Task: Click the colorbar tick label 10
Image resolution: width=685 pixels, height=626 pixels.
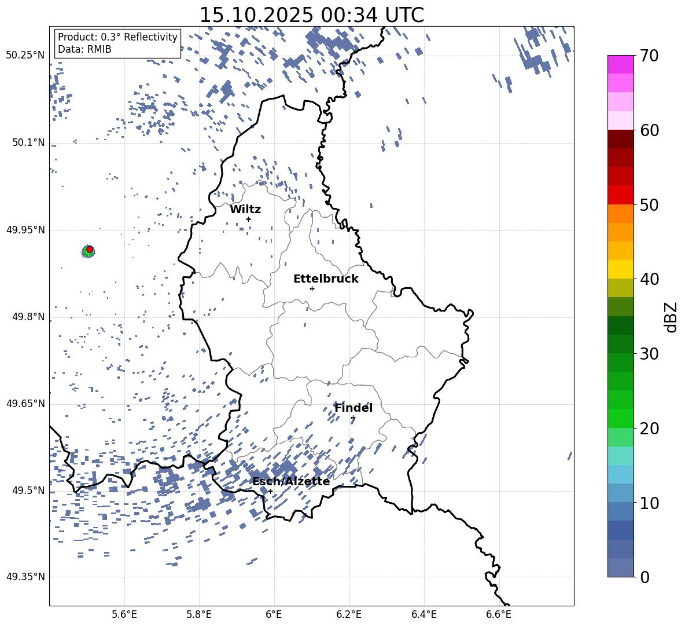Action: point(649,503)
